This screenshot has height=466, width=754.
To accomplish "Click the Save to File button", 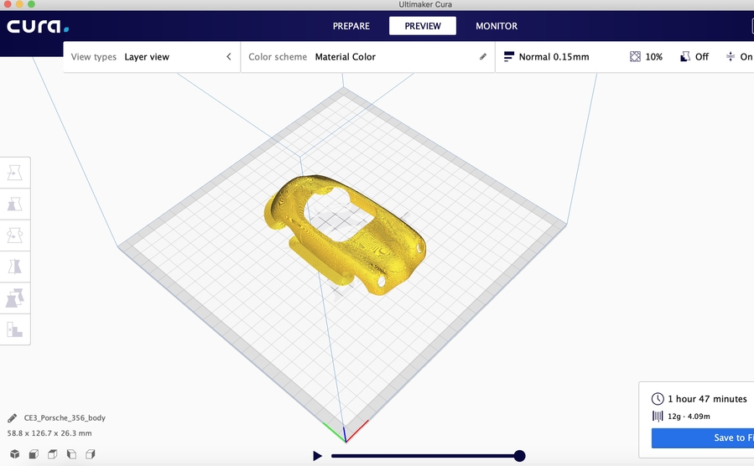I will (x=703, y=438).
